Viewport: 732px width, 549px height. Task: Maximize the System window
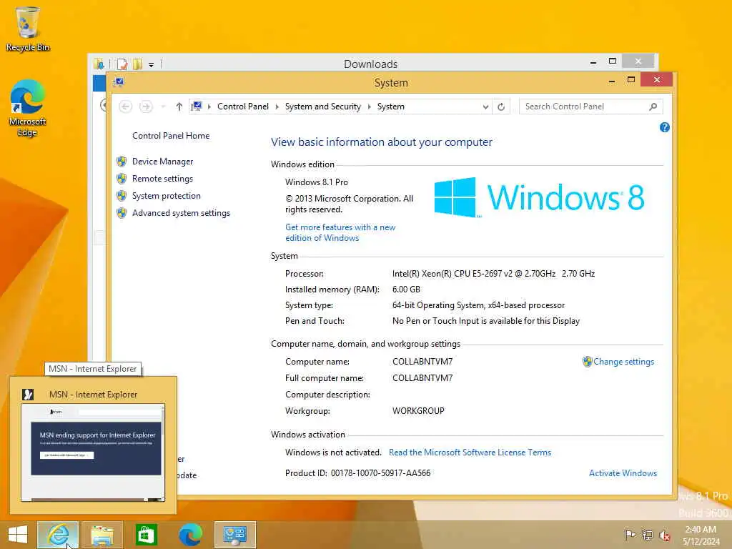point(630,80)
